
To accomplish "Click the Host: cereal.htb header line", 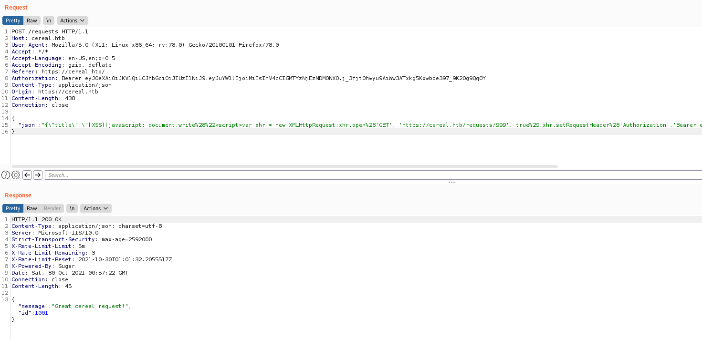I will click(38, 38).
